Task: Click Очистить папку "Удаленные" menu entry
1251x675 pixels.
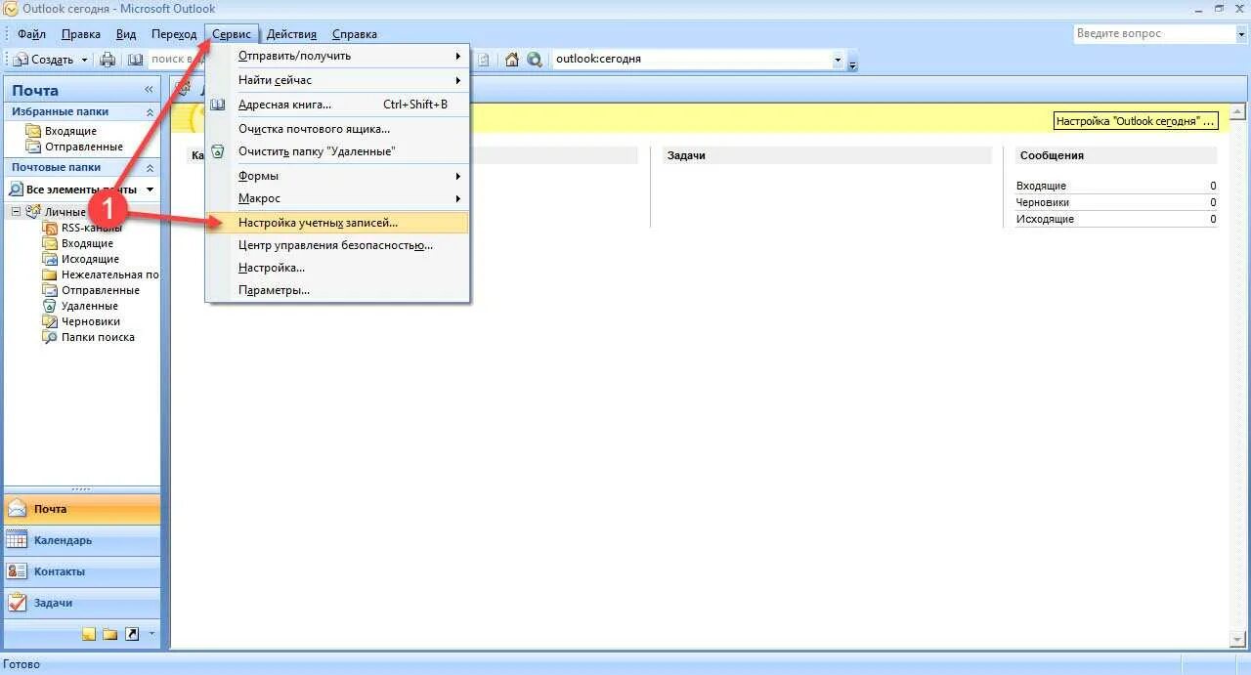Action: click(338, 151)
